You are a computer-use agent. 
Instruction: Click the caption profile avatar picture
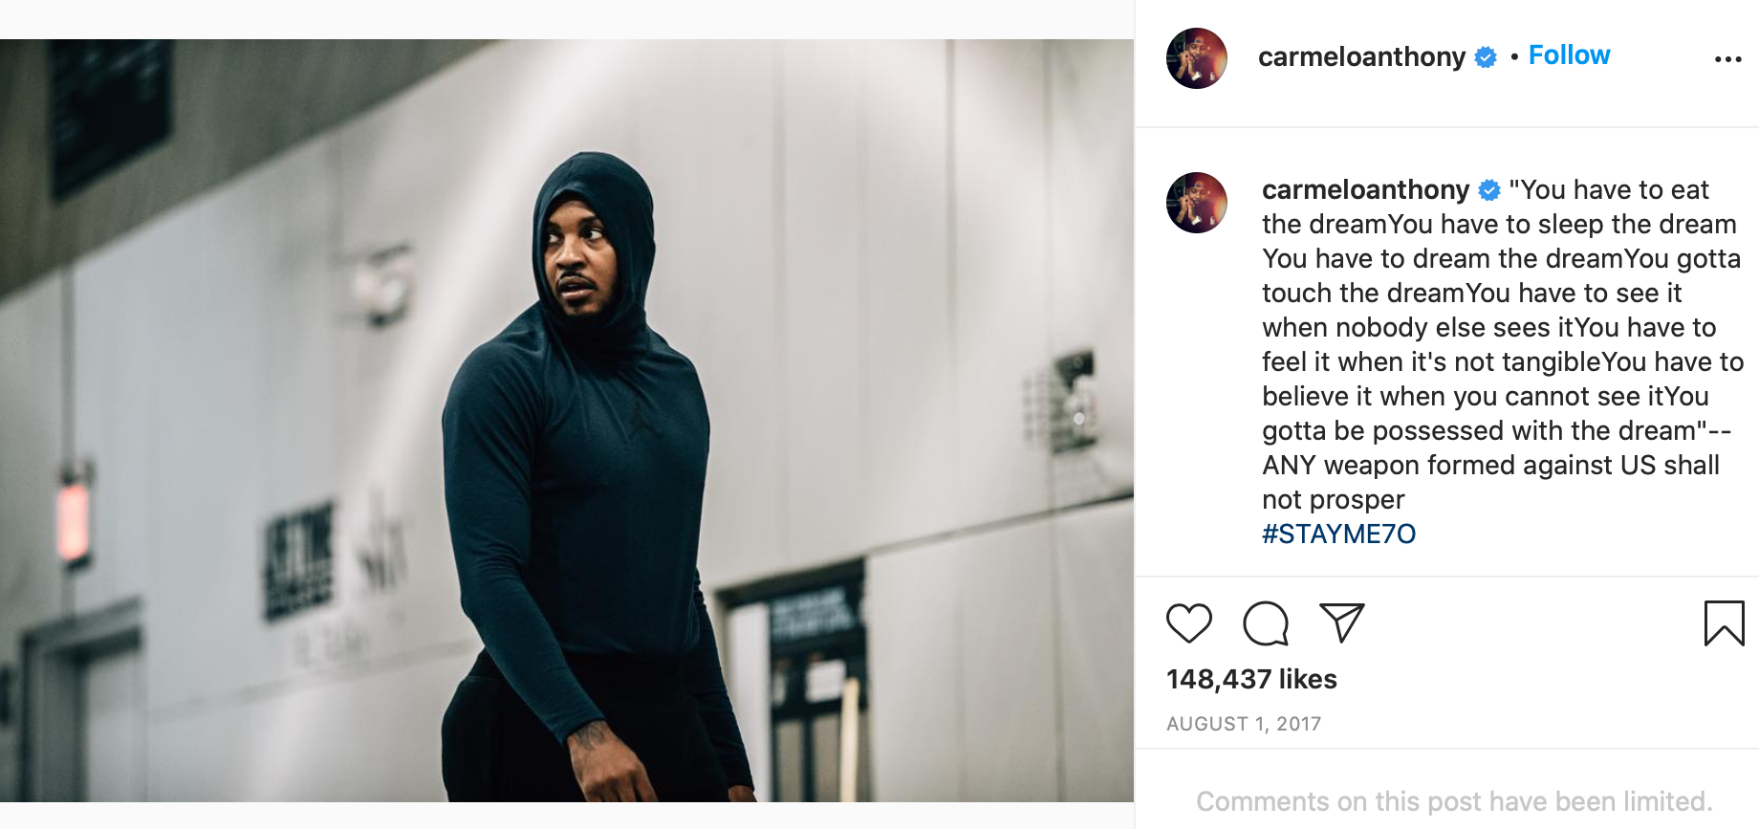[1197, 203]
